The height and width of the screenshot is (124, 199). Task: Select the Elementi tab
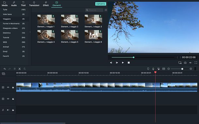tap(57, 4)
